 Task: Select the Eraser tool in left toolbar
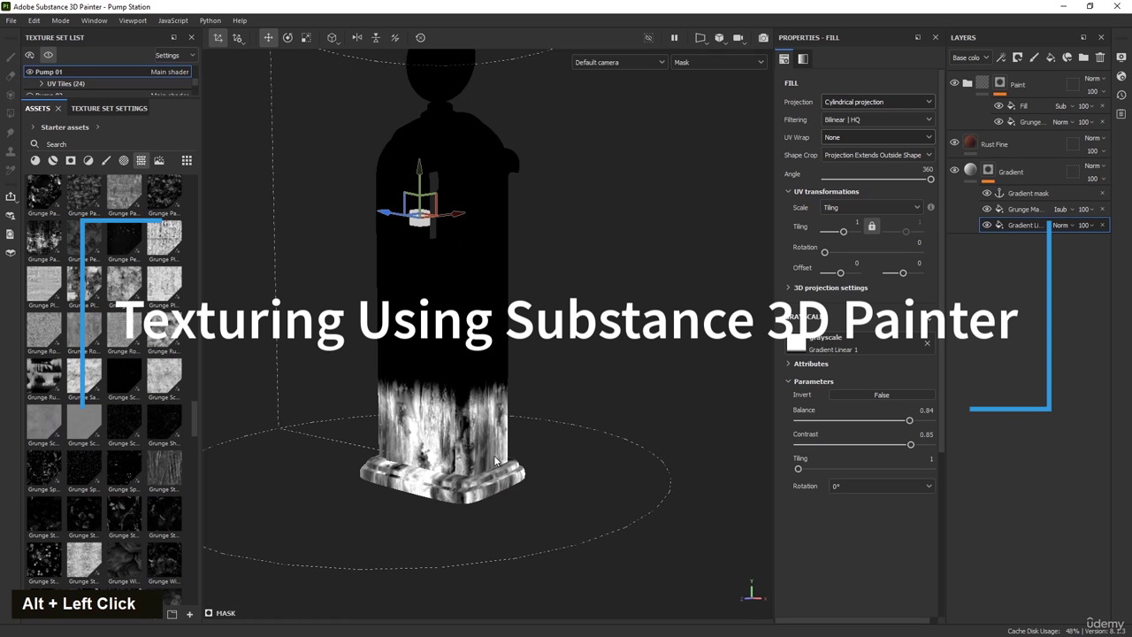(x=11, y=75)
